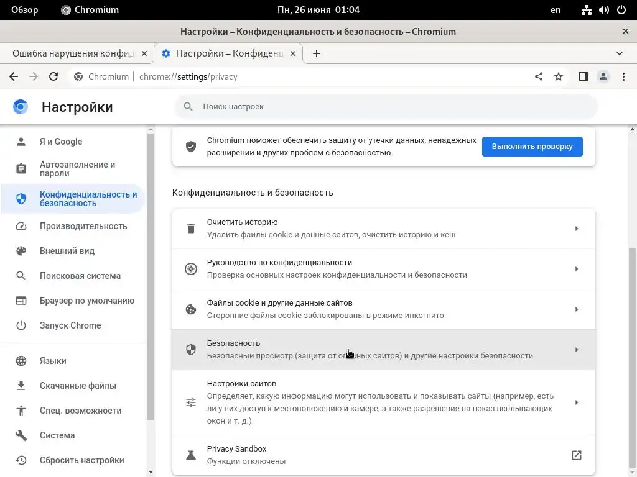Click the Privacy Sandbox external link icon

click(576, 455)
